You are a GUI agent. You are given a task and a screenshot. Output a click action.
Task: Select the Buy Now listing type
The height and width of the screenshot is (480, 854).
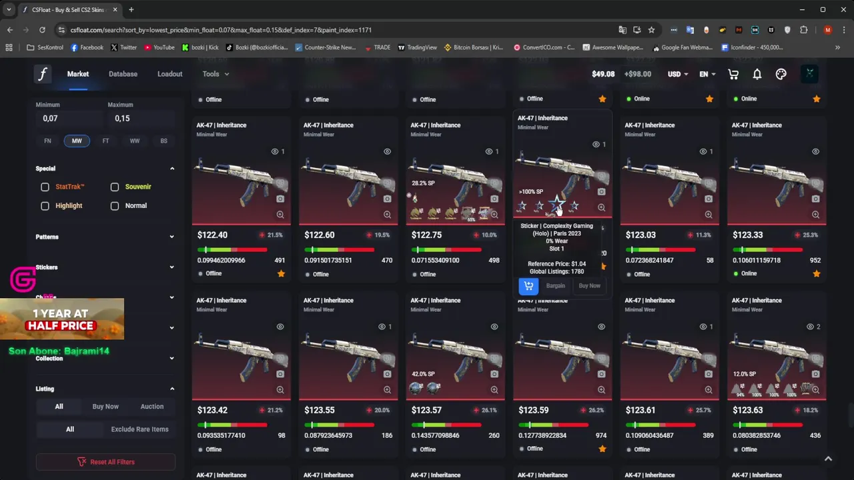(x=105, y=407)
